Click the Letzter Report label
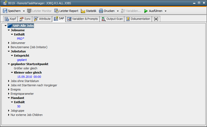 69,11
